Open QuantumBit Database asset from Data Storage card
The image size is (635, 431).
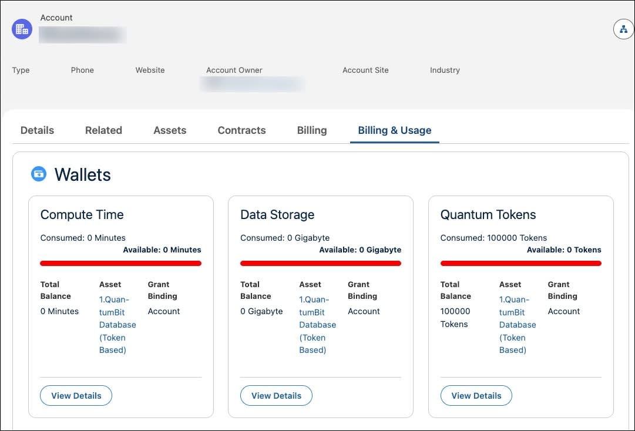click(x=317, y=324)
